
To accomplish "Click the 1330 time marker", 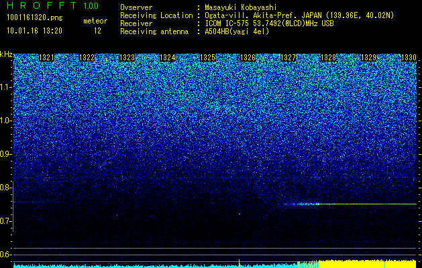I will click(409, 58).
